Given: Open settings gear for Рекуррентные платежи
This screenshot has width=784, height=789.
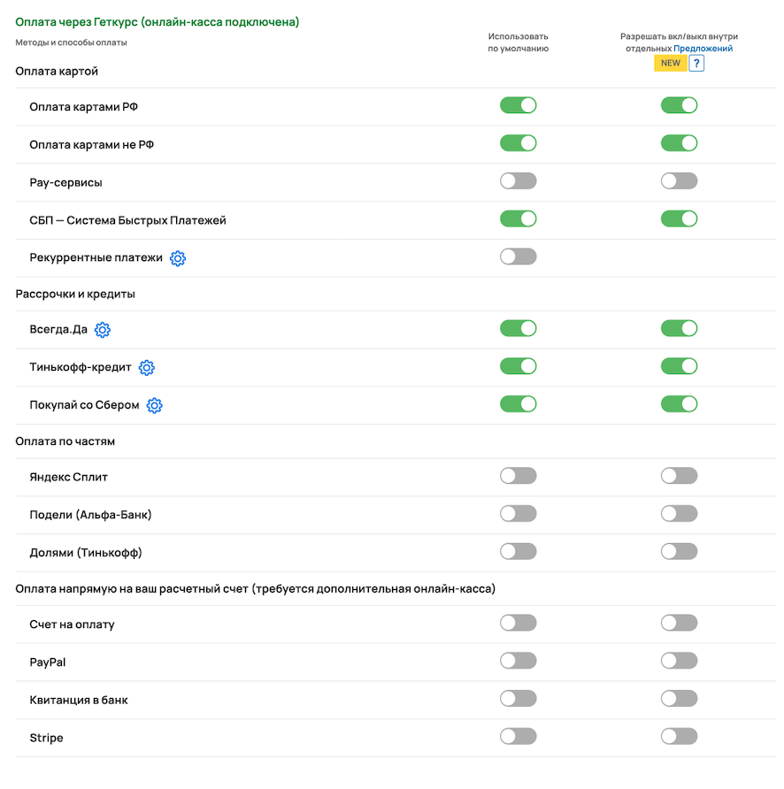Looking at the screenshot, I should coord(178,258).
